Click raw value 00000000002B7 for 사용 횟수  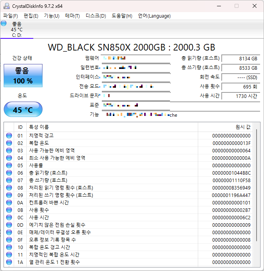(x=231, y=210)
